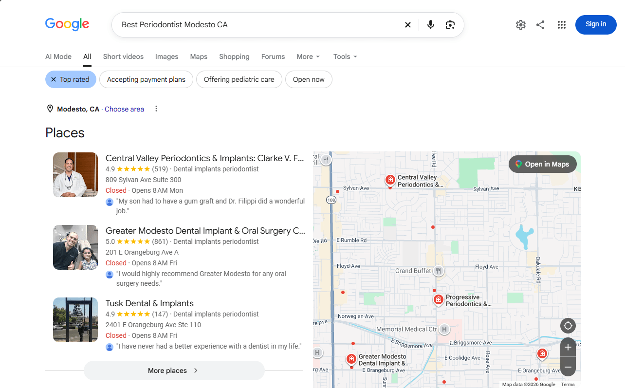This screenshot has height=389, width=625.
Task: Expand the More dropdown menu
Action: pyautogui.click(x=308, y=56)
